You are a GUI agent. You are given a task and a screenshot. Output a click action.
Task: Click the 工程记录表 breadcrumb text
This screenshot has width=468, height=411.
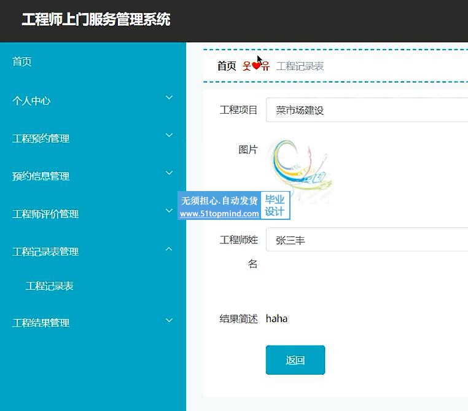point(300,66)
